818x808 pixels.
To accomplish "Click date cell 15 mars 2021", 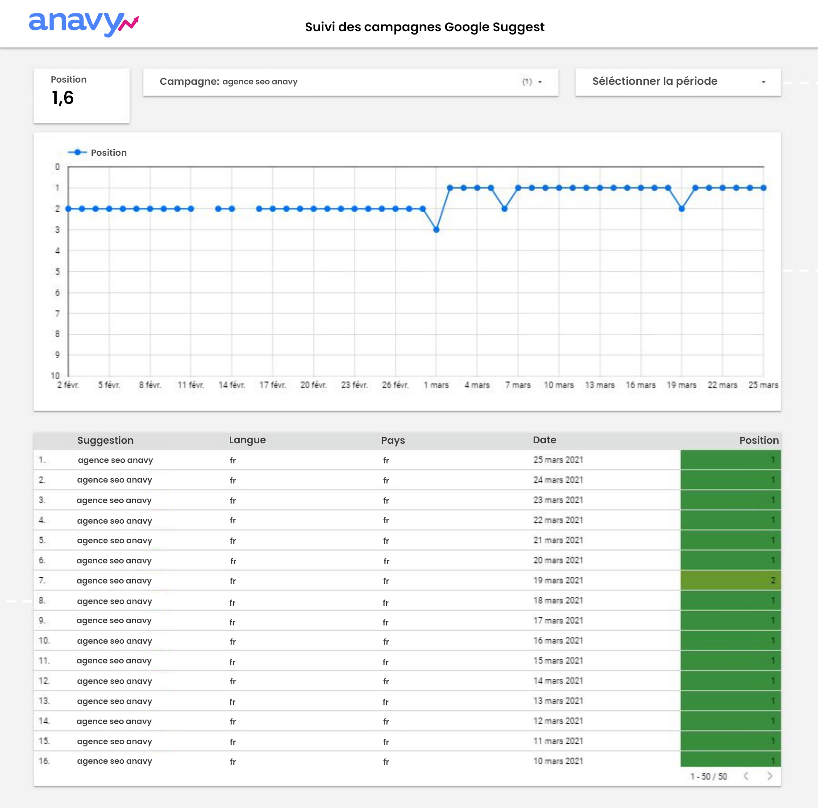I will pos(558,661).
